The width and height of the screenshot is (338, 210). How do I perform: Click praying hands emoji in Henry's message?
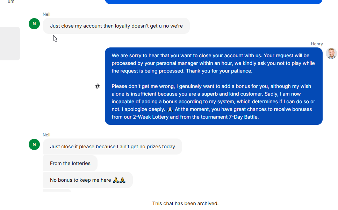point(170,109)
